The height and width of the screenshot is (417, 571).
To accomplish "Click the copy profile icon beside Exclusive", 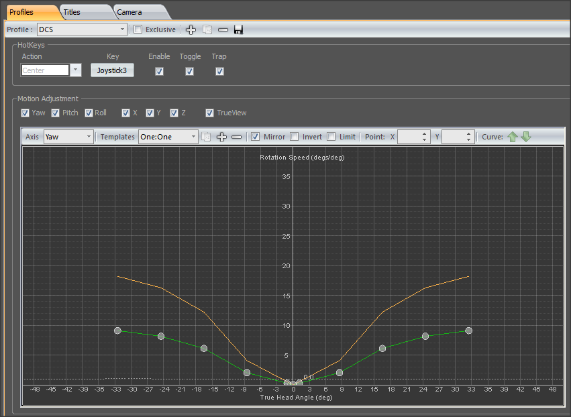I will (207, 29).
